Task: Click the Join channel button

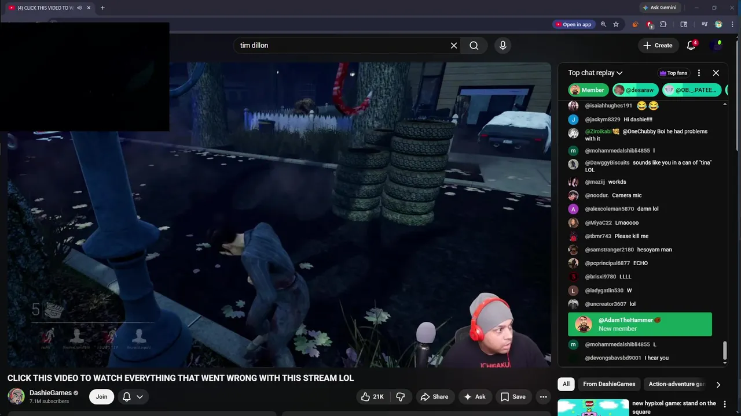Action: pyautogui.click(x=101, y=396)
